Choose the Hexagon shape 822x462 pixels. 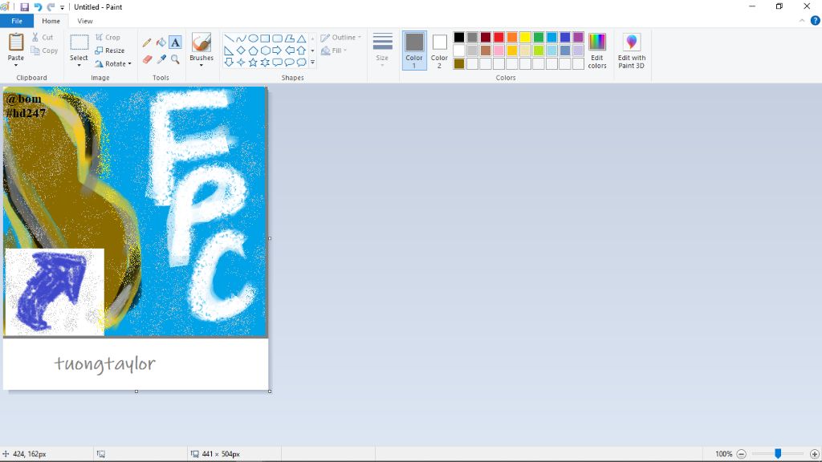click(265, 51)
